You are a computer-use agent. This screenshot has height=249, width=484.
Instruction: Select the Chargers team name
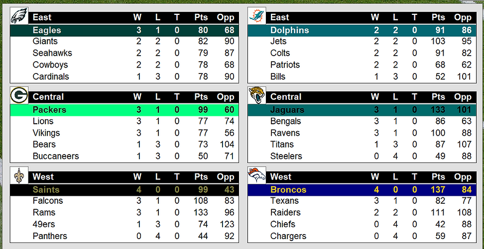pos(288,236)
